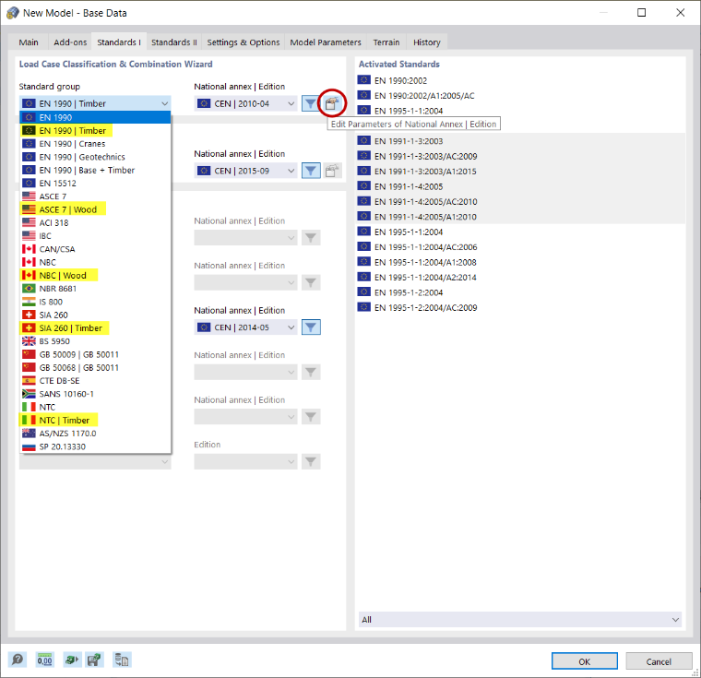Select EN 1990 | Geotechnics option
Image resolution: width=701 pixels, height=678 pixels.
95,157
